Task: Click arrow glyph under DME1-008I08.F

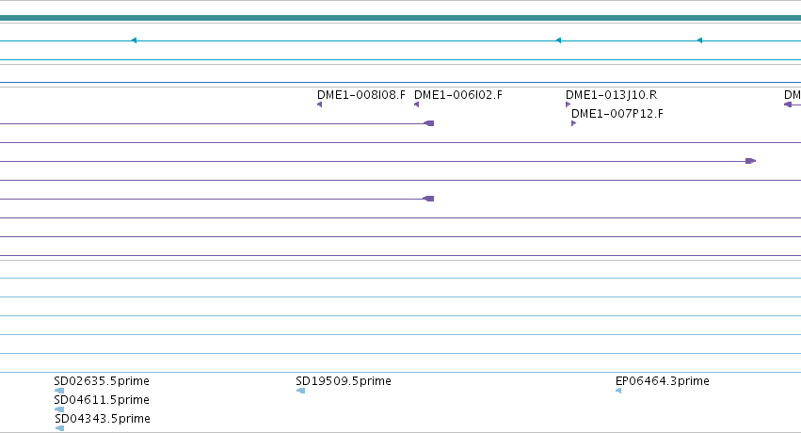Action: (x=320, y=104)
